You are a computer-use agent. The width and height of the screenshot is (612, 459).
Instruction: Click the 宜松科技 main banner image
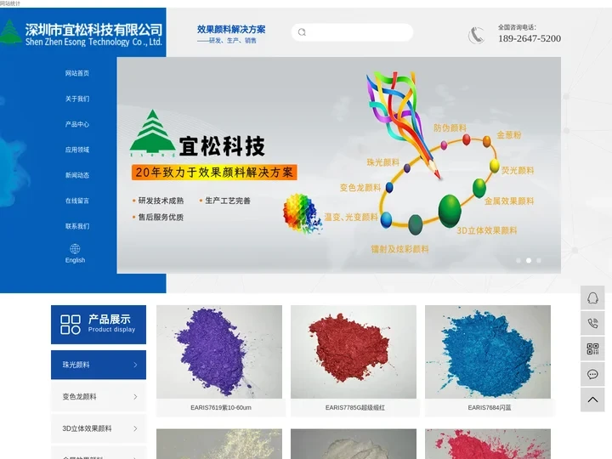(x=339, y=165)
